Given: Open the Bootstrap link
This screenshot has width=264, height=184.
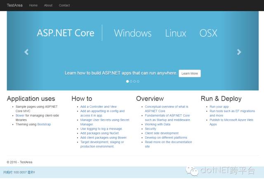Looking at the screenshot, I should [44, 124].
